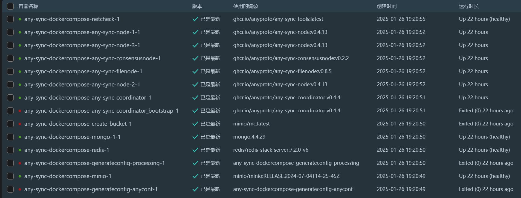Click version checkmark in any-sync-node-3-1 row
The width and height of the screenshot is (521, 198).
click(x=195, y=45)
